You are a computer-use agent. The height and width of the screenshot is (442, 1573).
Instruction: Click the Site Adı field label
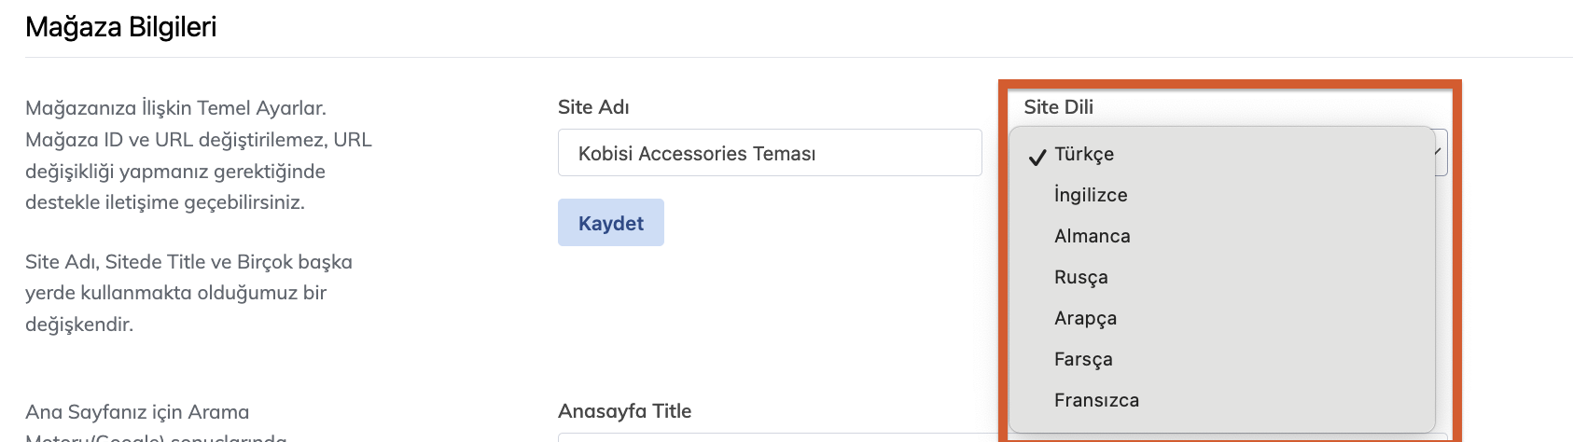click(593, 107)
